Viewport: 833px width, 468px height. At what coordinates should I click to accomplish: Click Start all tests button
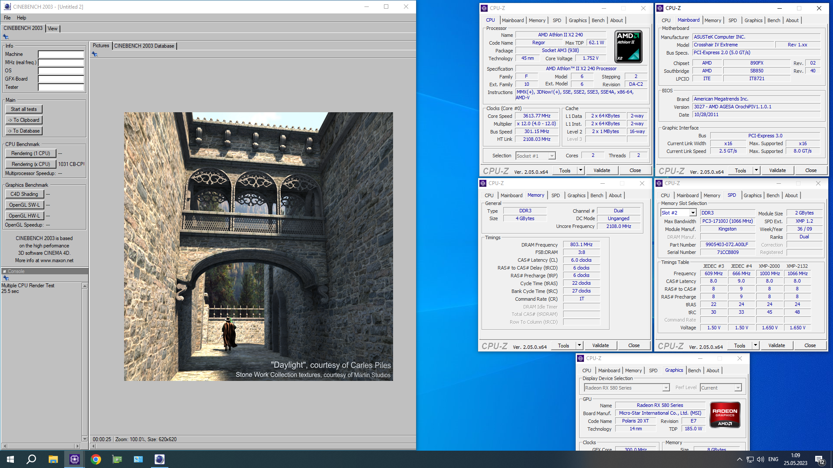point(24,109)
